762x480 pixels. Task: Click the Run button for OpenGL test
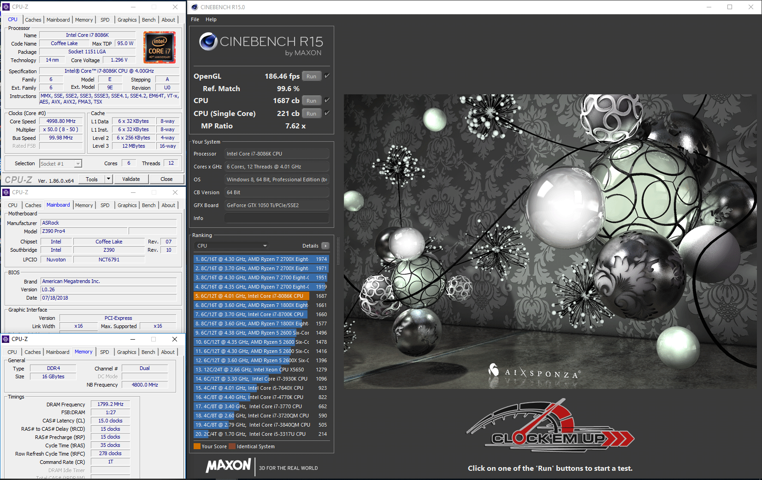(312, 76)
